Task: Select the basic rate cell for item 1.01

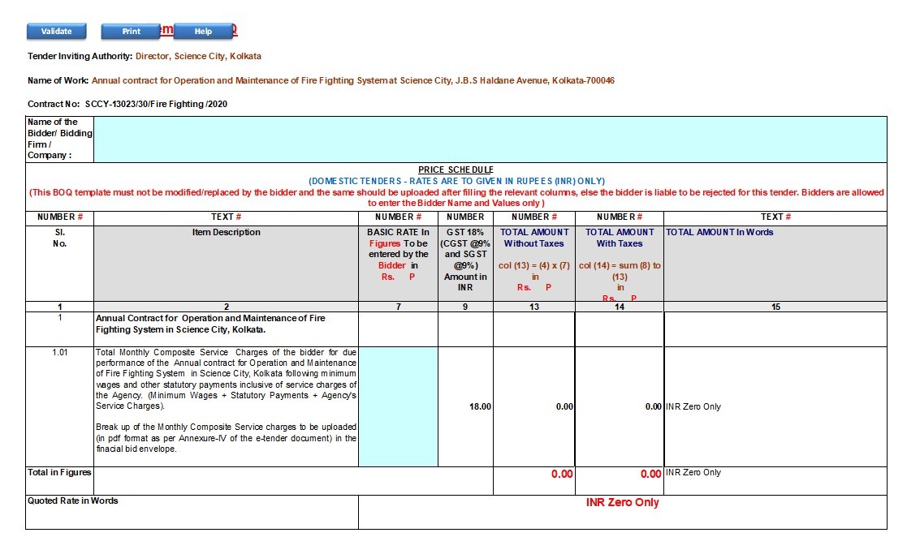Action: click(x=398, y=406)
